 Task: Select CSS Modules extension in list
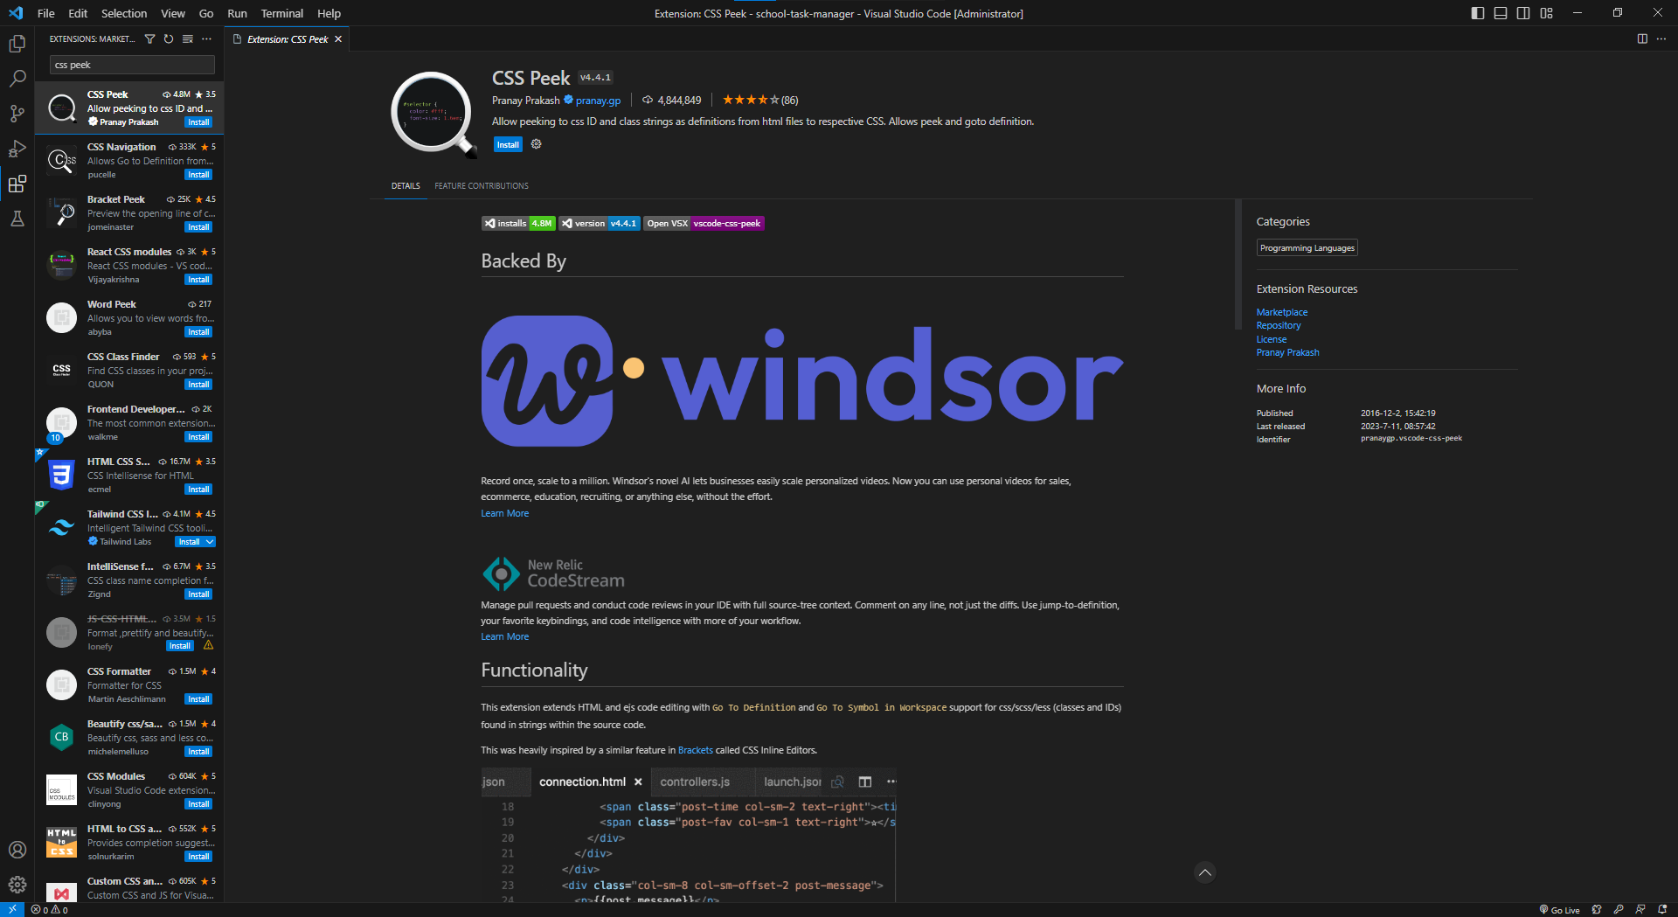coord(129,789)
